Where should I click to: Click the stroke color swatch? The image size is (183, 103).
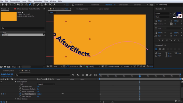[180, 16]
